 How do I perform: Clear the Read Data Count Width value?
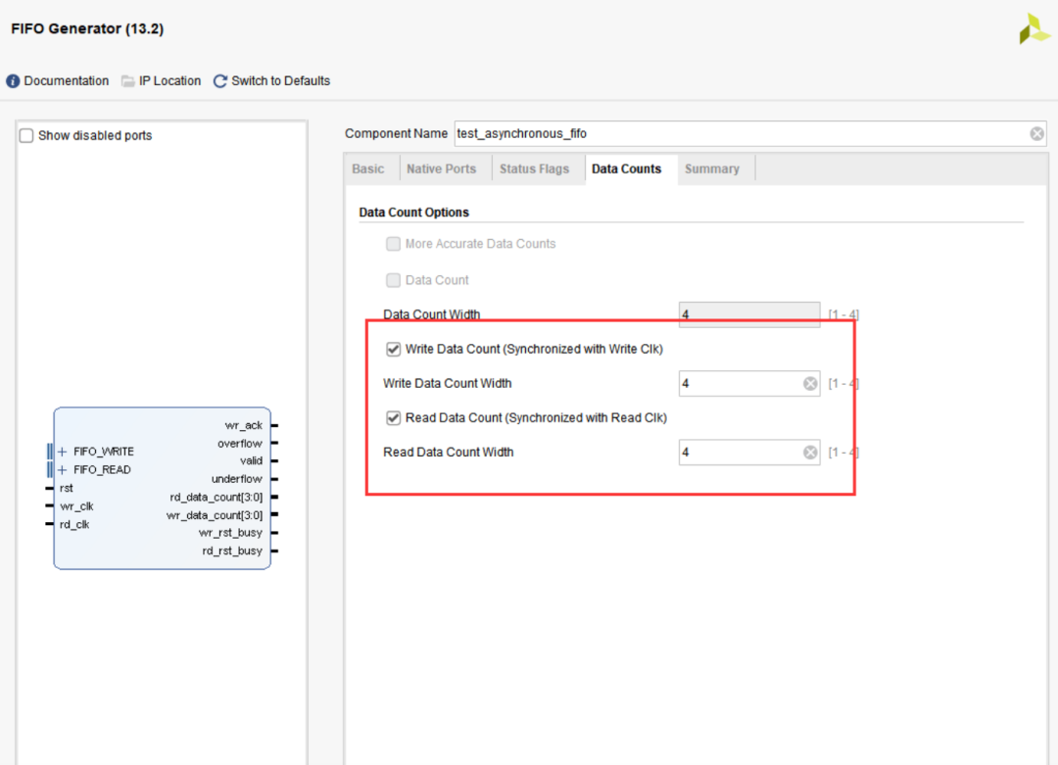[x=810, y=453]
